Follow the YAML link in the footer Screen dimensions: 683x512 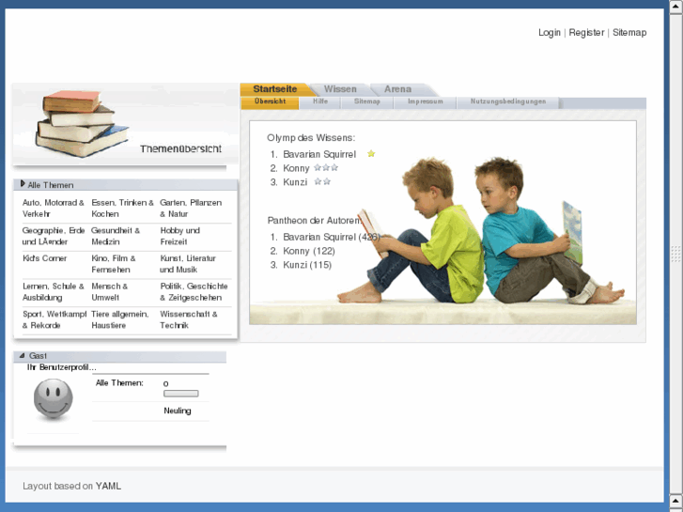pyautogui.click(x=108, y=486)
